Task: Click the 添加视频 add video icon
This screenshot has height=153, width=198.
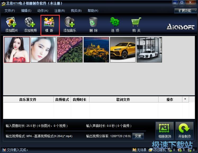Action: point(30,22)
